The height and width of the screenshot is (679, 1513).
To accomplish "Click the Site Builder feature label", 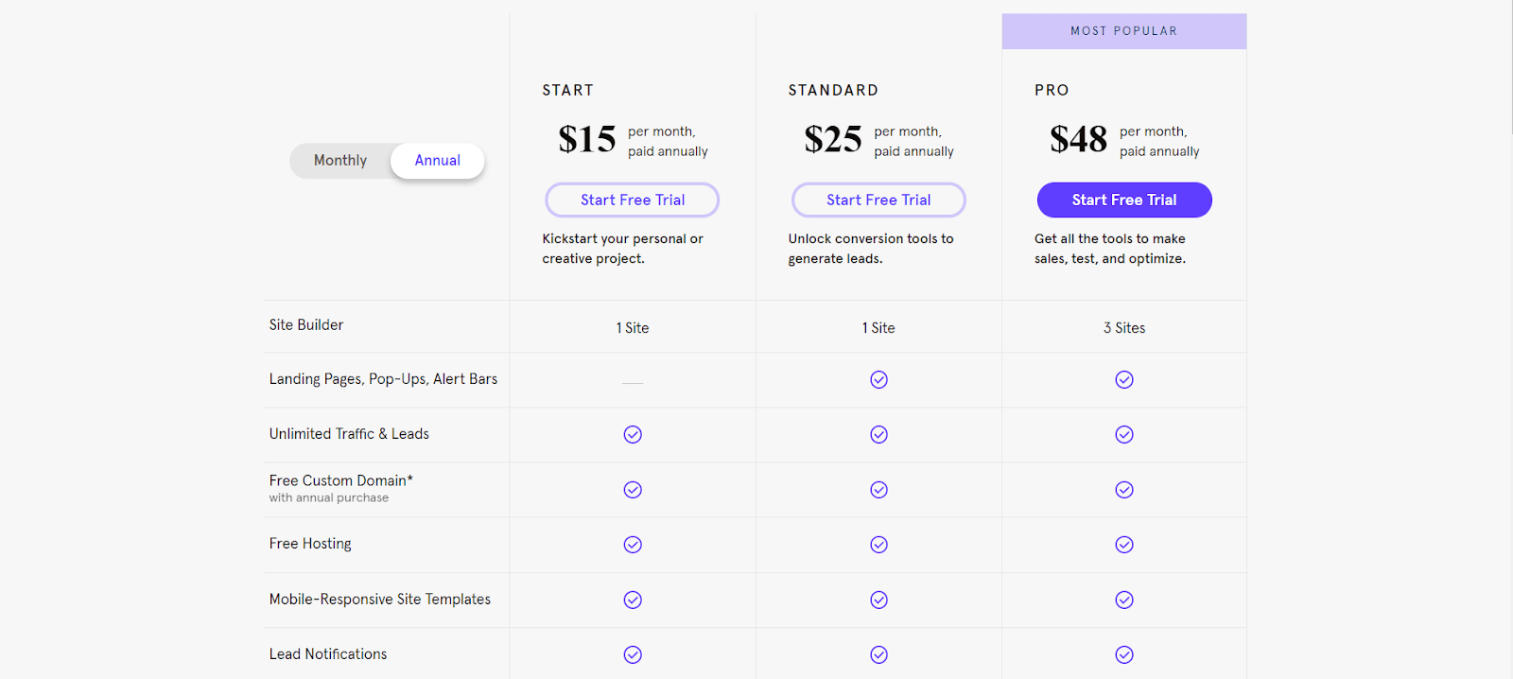I will click(x=306, y=325).
